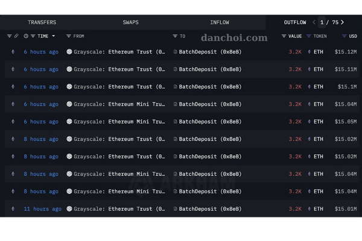Toggle the TIME column sort arrow
Image resolution: width=362 pixels, height=241 pixels.
point(54,36)
